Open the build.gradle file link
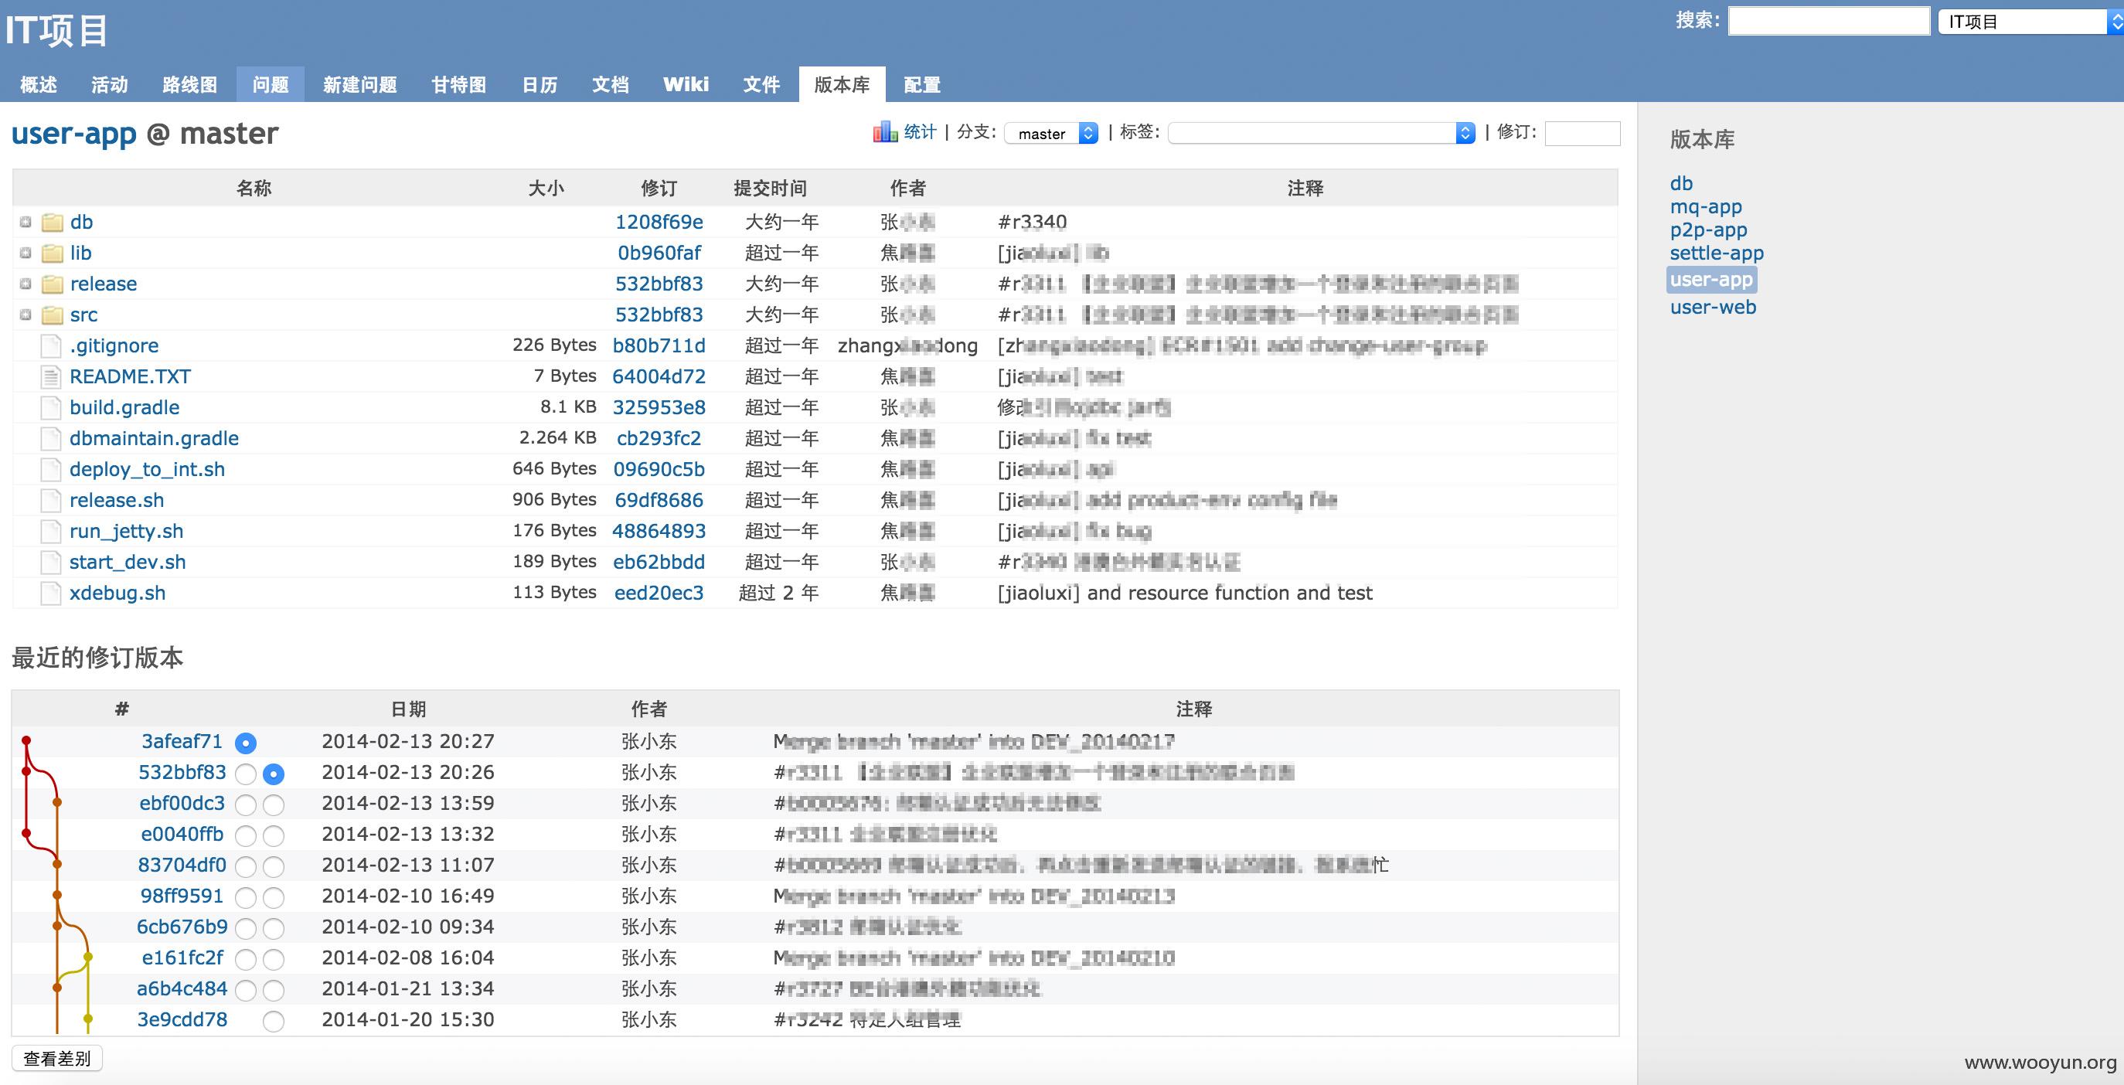2124x1085 pixels. point(124,407)
